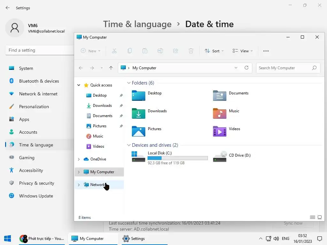Screen dimensions: 327x245
Task: Switch to Chrome YouTube taskbar button
Action: (x=42, y=239)
